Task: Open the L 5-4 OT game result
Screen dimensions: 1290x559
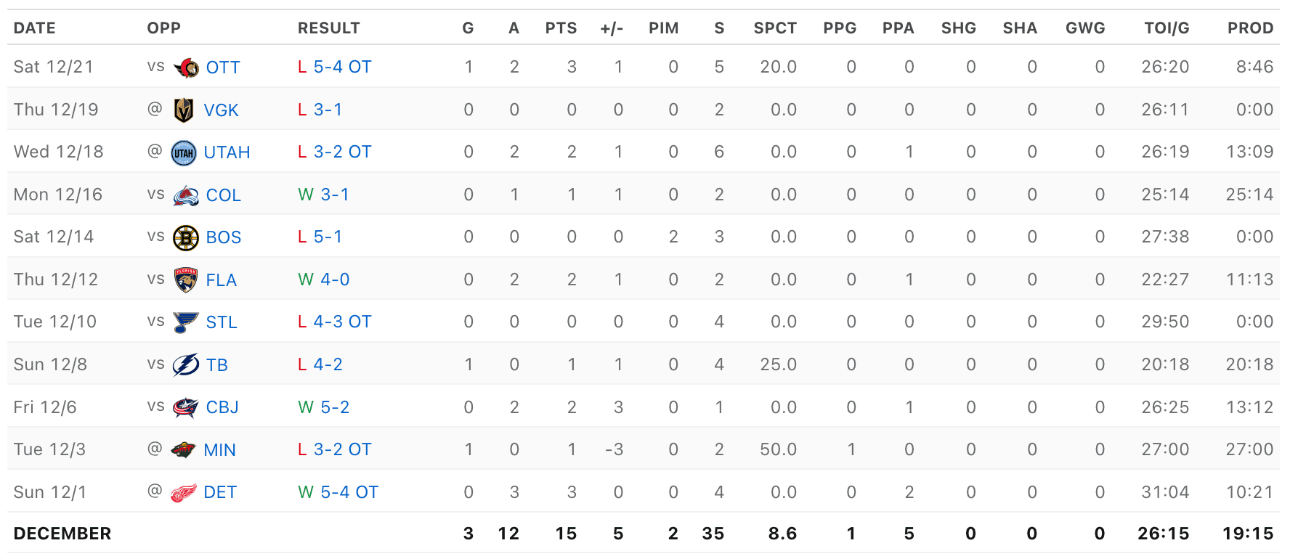Action: [x=335, y=67]
